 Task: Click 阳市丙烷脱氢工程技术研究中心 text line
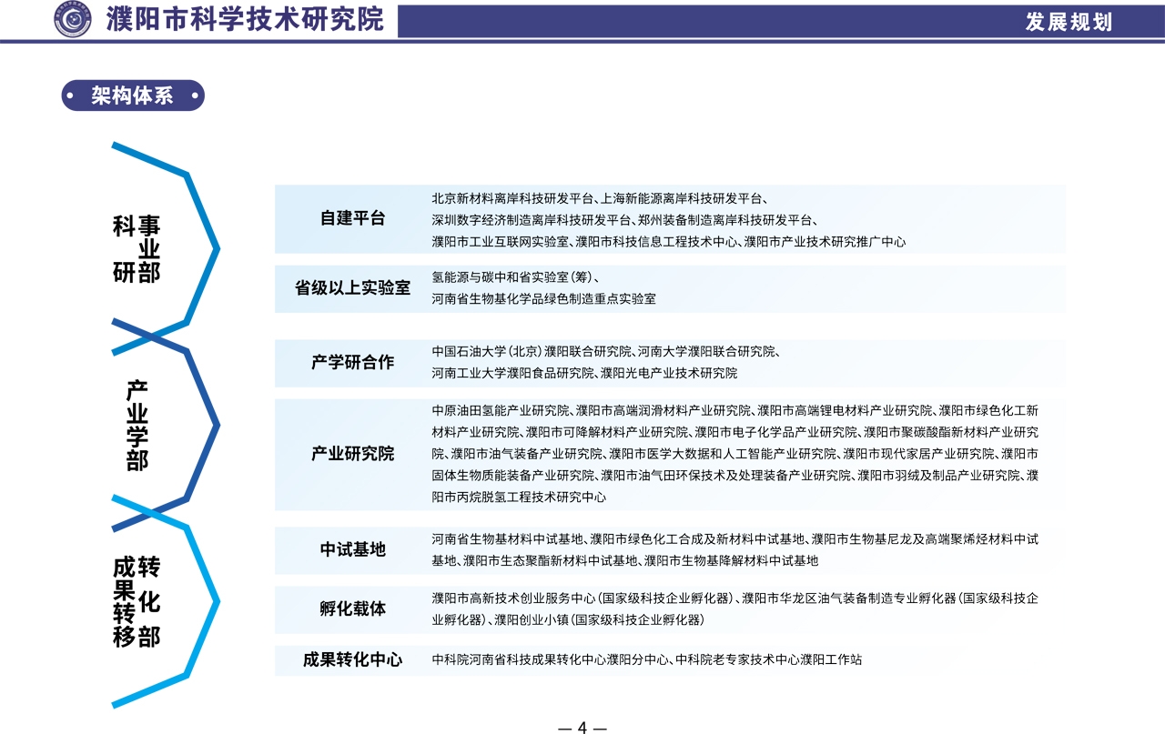click(519, 498)
